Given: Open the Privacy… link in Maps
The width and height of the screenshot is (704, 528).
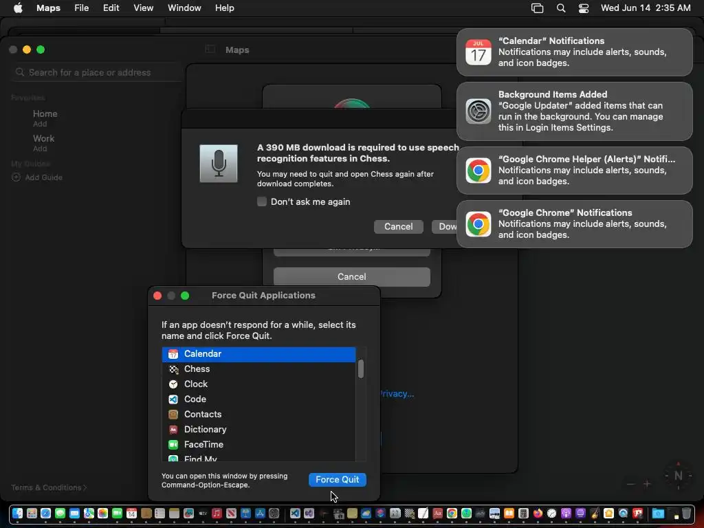Looking at the screenshot, I should (x=397, y=394).
